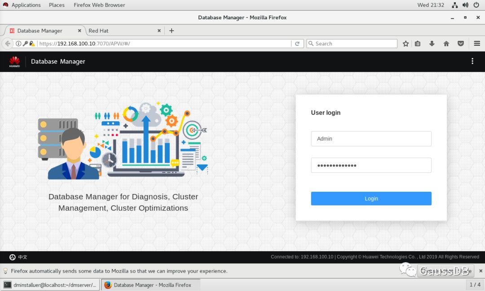This screenshot has width=485, height=291.
Task: Click the blue Login button
Action: (371, 198)
